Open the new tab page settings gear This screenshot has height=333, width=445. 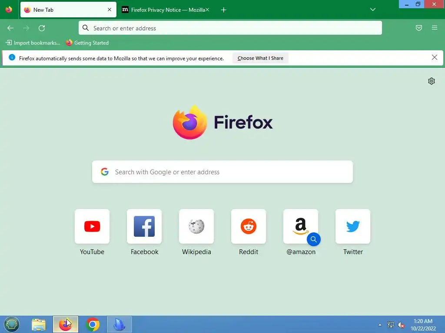tap(432, 81)
